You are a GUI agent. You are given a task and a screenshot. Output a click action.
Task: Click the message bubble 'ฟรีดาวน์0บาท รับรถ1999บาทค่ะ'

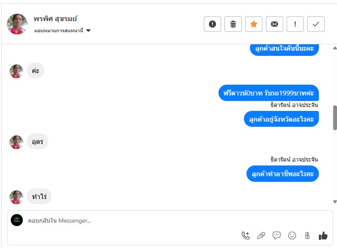tap(268, 93)
